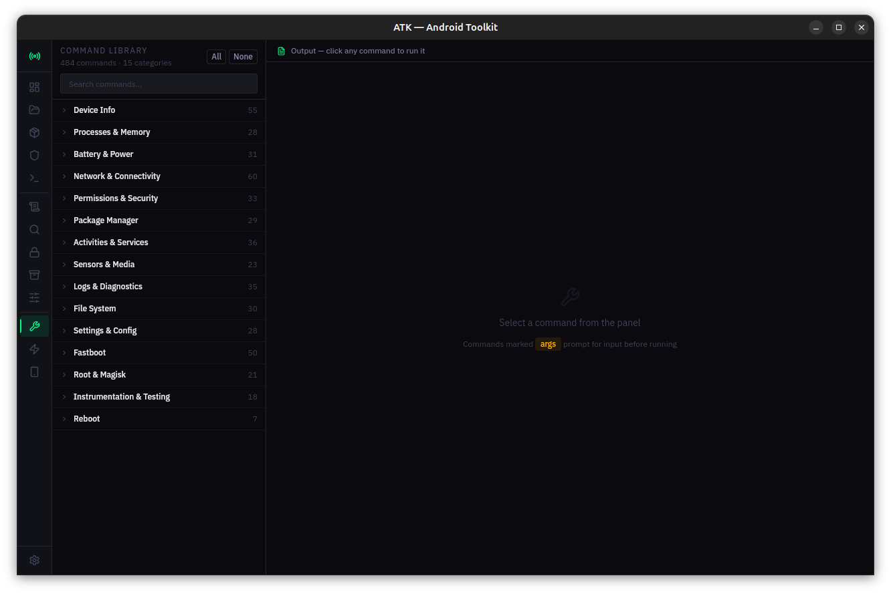Click the COMMAND LIBRARY heading
This screenshot has width=891, height=594.
pos(104,51)
